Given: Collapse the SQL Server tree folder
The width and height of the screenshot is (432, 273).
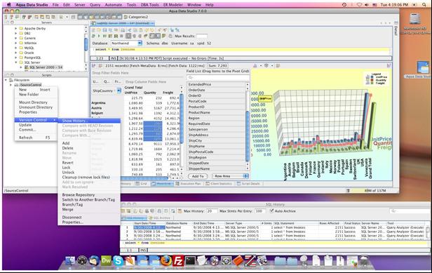Looking at the screenshot, I should click(x=15, y=62).
